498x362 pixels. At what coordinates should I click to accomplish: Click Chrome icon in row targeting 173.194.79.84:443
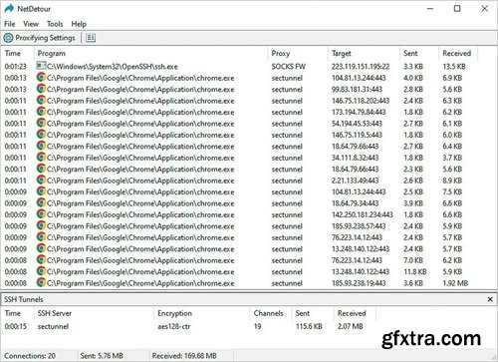(x=41, y=112)
